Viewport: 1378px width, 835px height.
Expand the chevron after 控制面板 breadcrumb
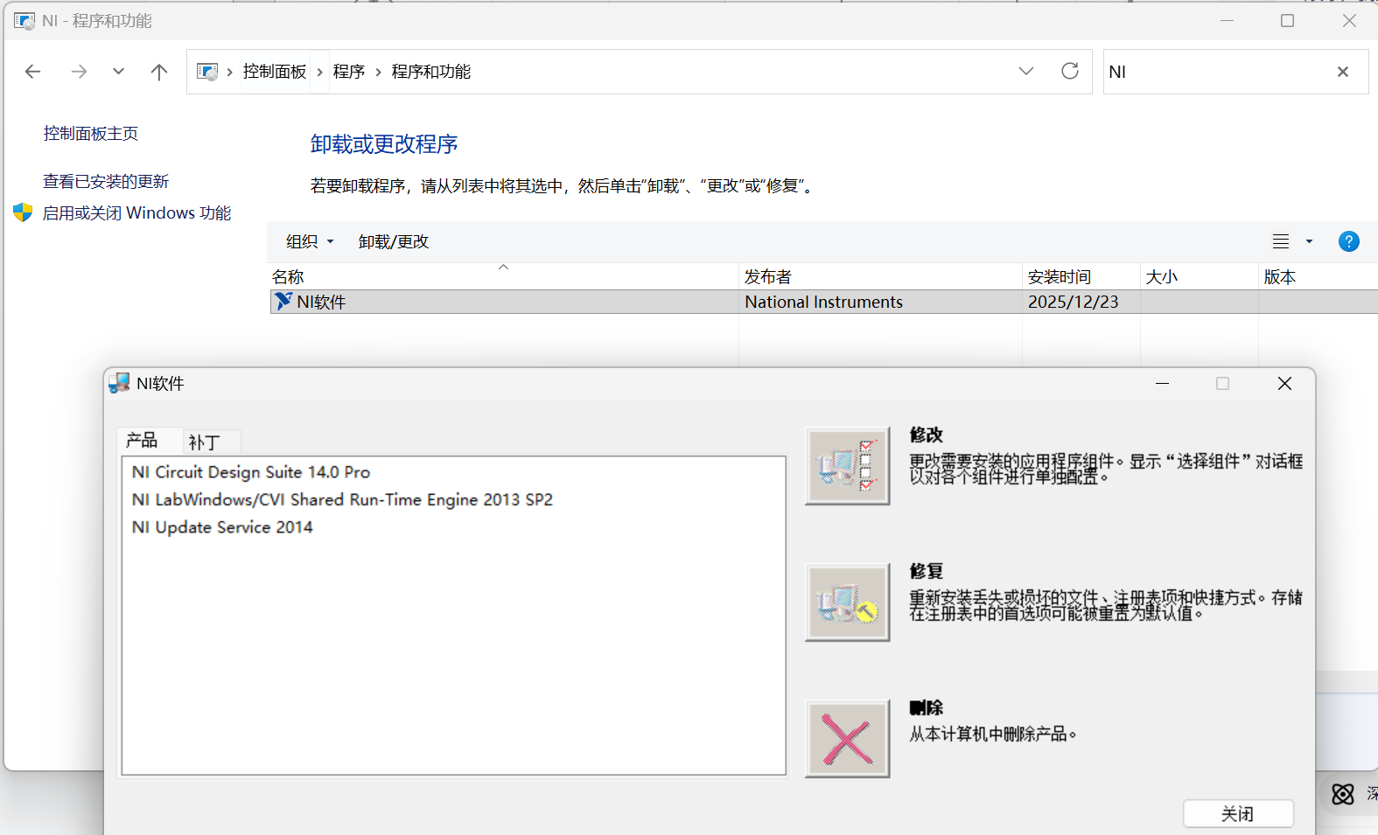click(x=320, y=72)
